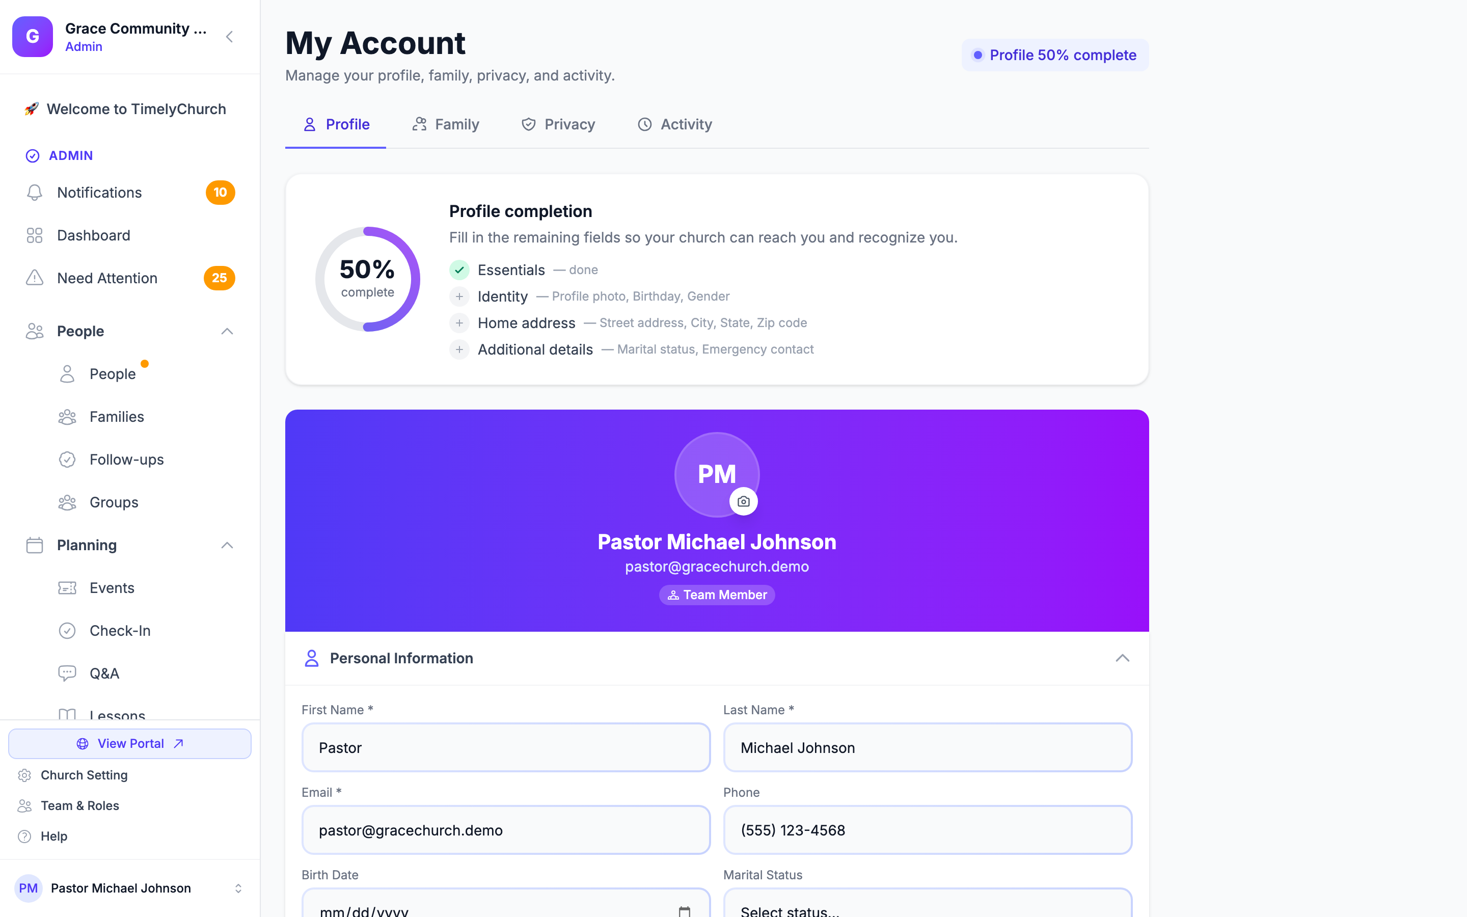This screenshot has width=1467, height=917.
Task: Open Church Setting gear icon
Action: (x=24, y=775)
